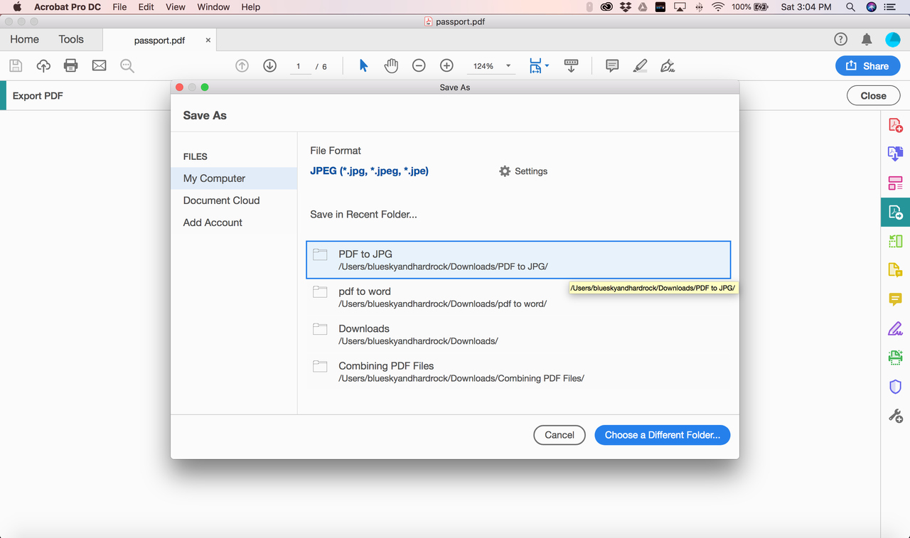Choose the pdf to word recent folder
Viewport: 910px width, 538px height.
pos(518,297)
